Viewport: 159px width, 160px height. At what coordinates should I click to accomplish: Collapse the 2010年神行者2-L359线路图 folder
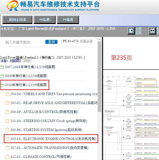coord(26,85)
